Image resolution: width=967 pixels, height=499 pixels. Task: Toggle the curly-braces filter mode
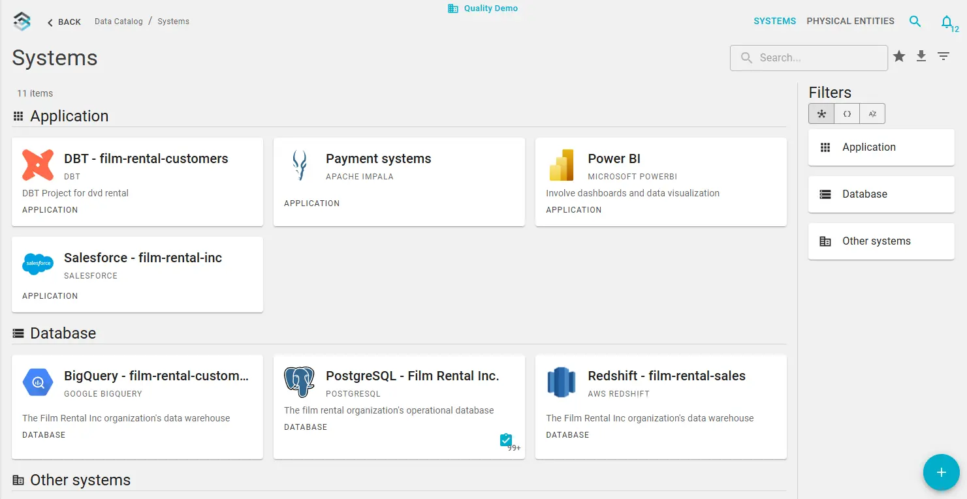pyautogui.click(x=847, y=113)
